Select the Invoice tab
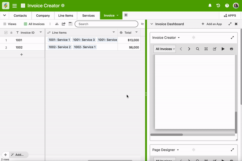242x161 pixels. pos(109,16)
